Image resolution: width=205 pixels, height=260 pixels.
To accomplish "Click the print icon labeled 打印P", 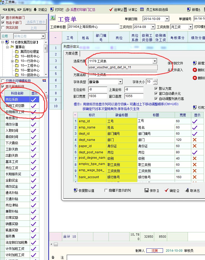I will coord(52,10).
